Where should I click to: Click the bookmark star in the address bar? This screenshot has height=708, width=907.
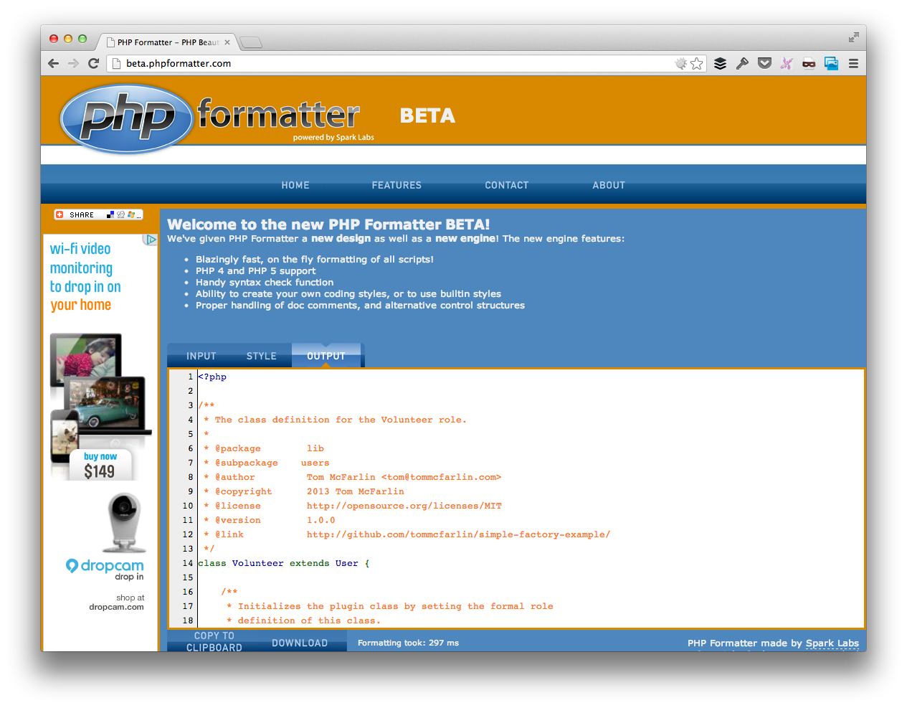[696, 64]
